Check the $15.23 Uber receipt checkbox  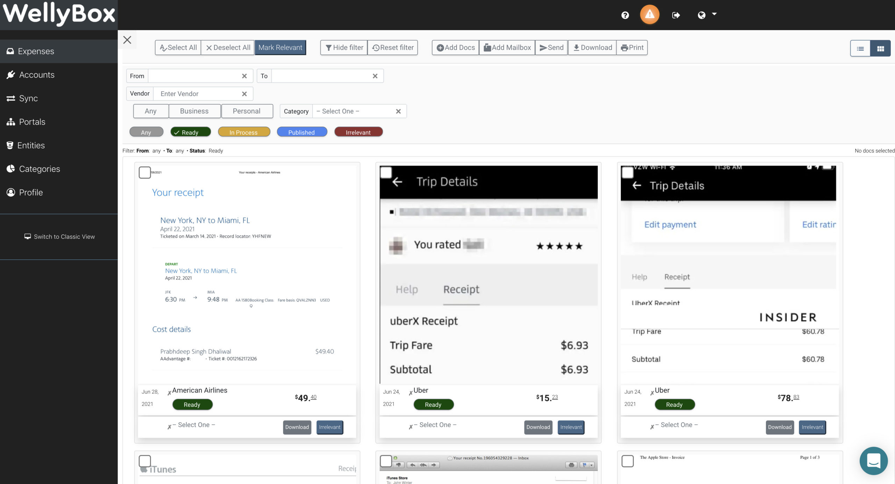tap(386, 172)
